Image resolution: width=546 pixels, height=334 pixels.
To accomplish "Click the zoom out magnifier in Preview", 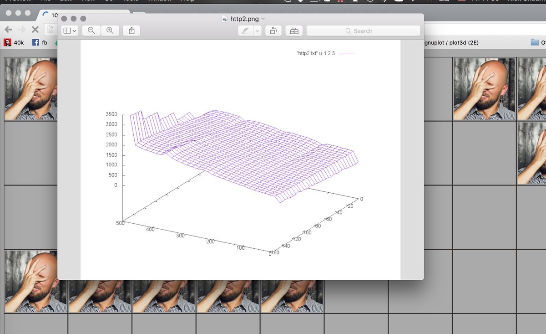I will tap(91, 31).
